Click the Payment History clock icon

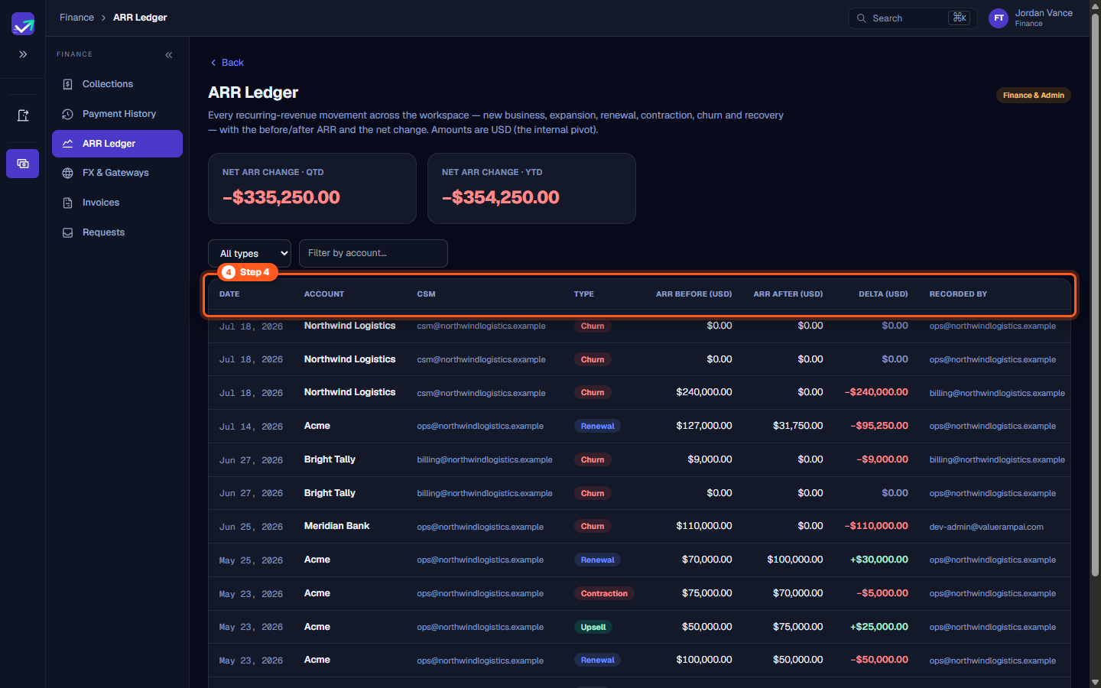click(x=68, y=114)
